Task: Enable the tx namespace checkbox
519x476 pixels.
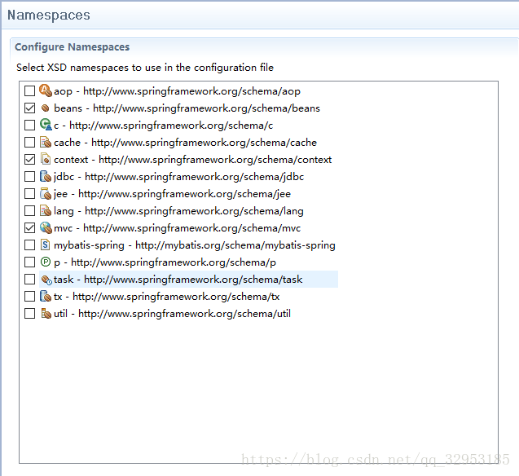Action: pos(30,296)
